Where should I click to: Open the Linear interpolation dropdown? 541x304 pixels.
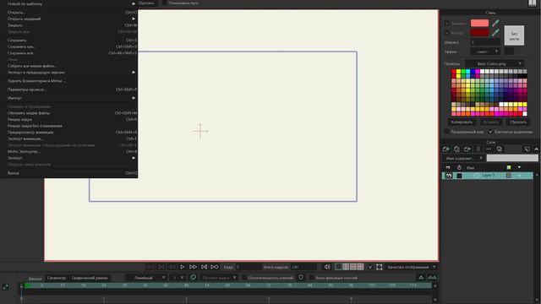pos(146,278)
